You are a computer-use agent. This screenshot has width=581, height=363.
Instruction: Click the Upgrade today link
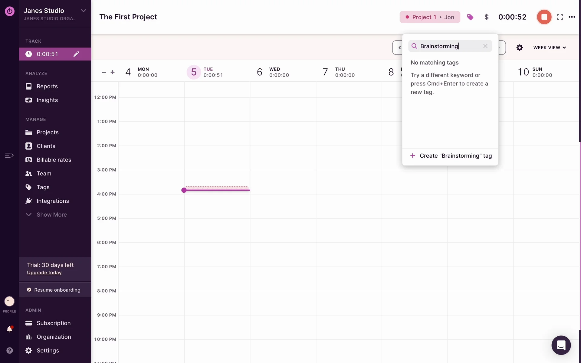click(x=44, y=273)
